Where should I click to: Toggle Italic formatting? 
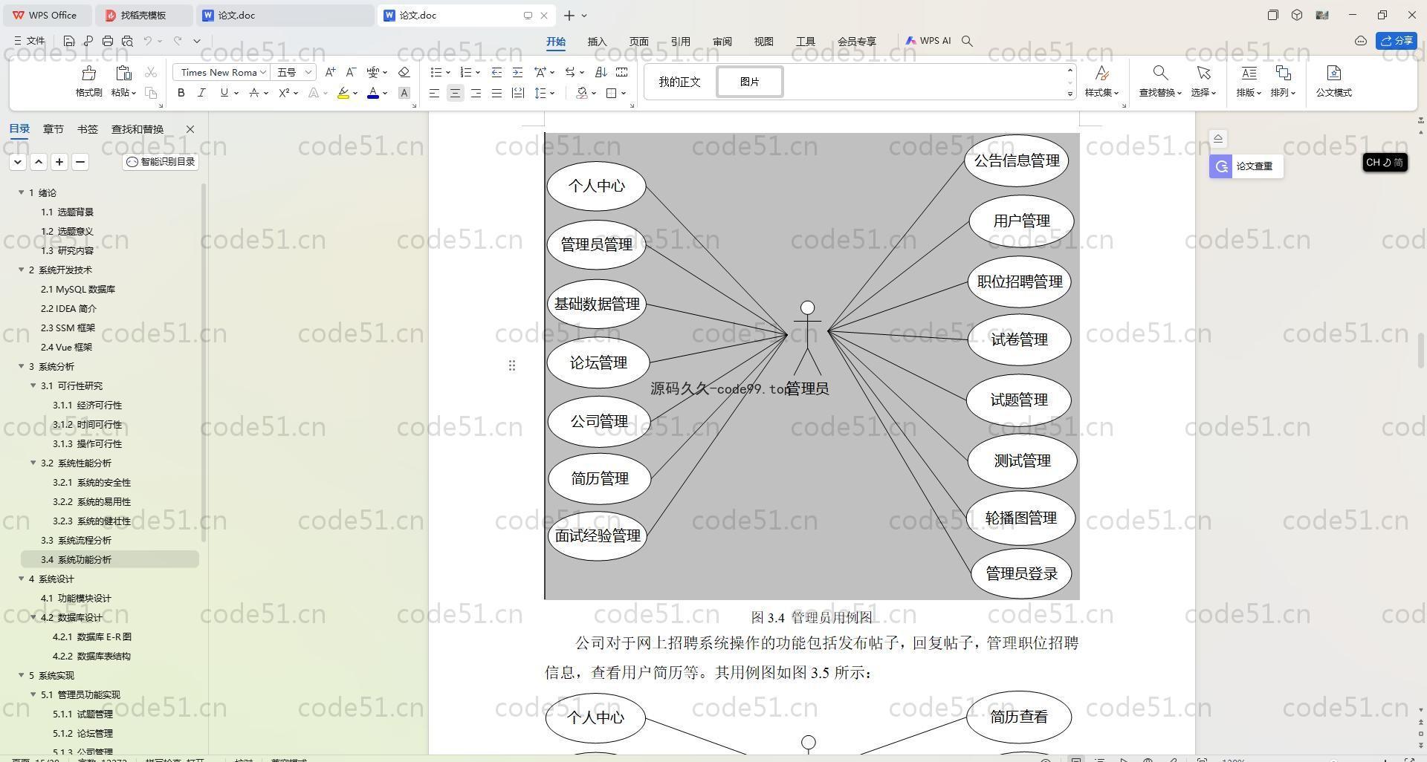pos(201,93)
